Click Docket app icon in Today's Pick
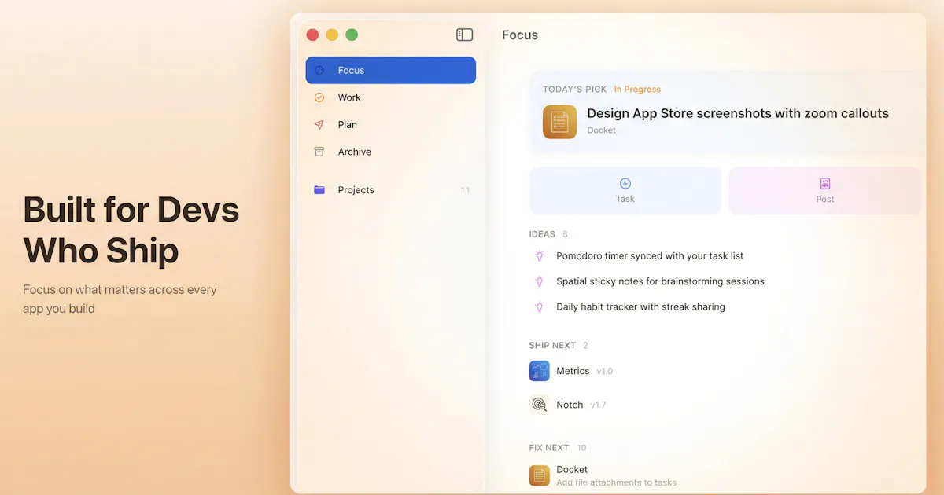Viewport: 944px width, 495px height. [559, 122]
